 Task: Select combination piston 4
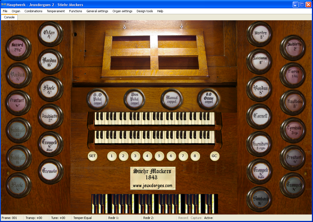(x=147, y=156)
